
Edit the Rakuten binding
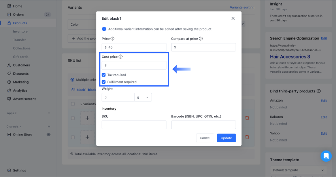point(324,117)
